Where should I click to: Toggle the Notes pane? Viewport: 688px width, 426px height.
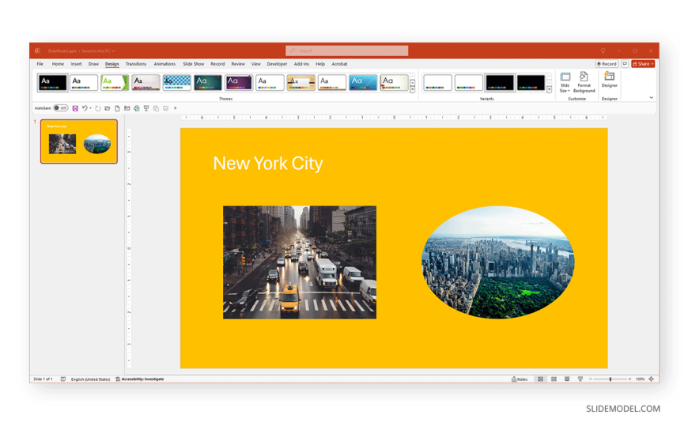click(x=520, y=379)
